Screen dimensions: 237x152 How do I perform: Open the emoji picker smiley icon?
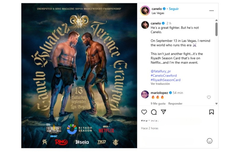(209, 141)
